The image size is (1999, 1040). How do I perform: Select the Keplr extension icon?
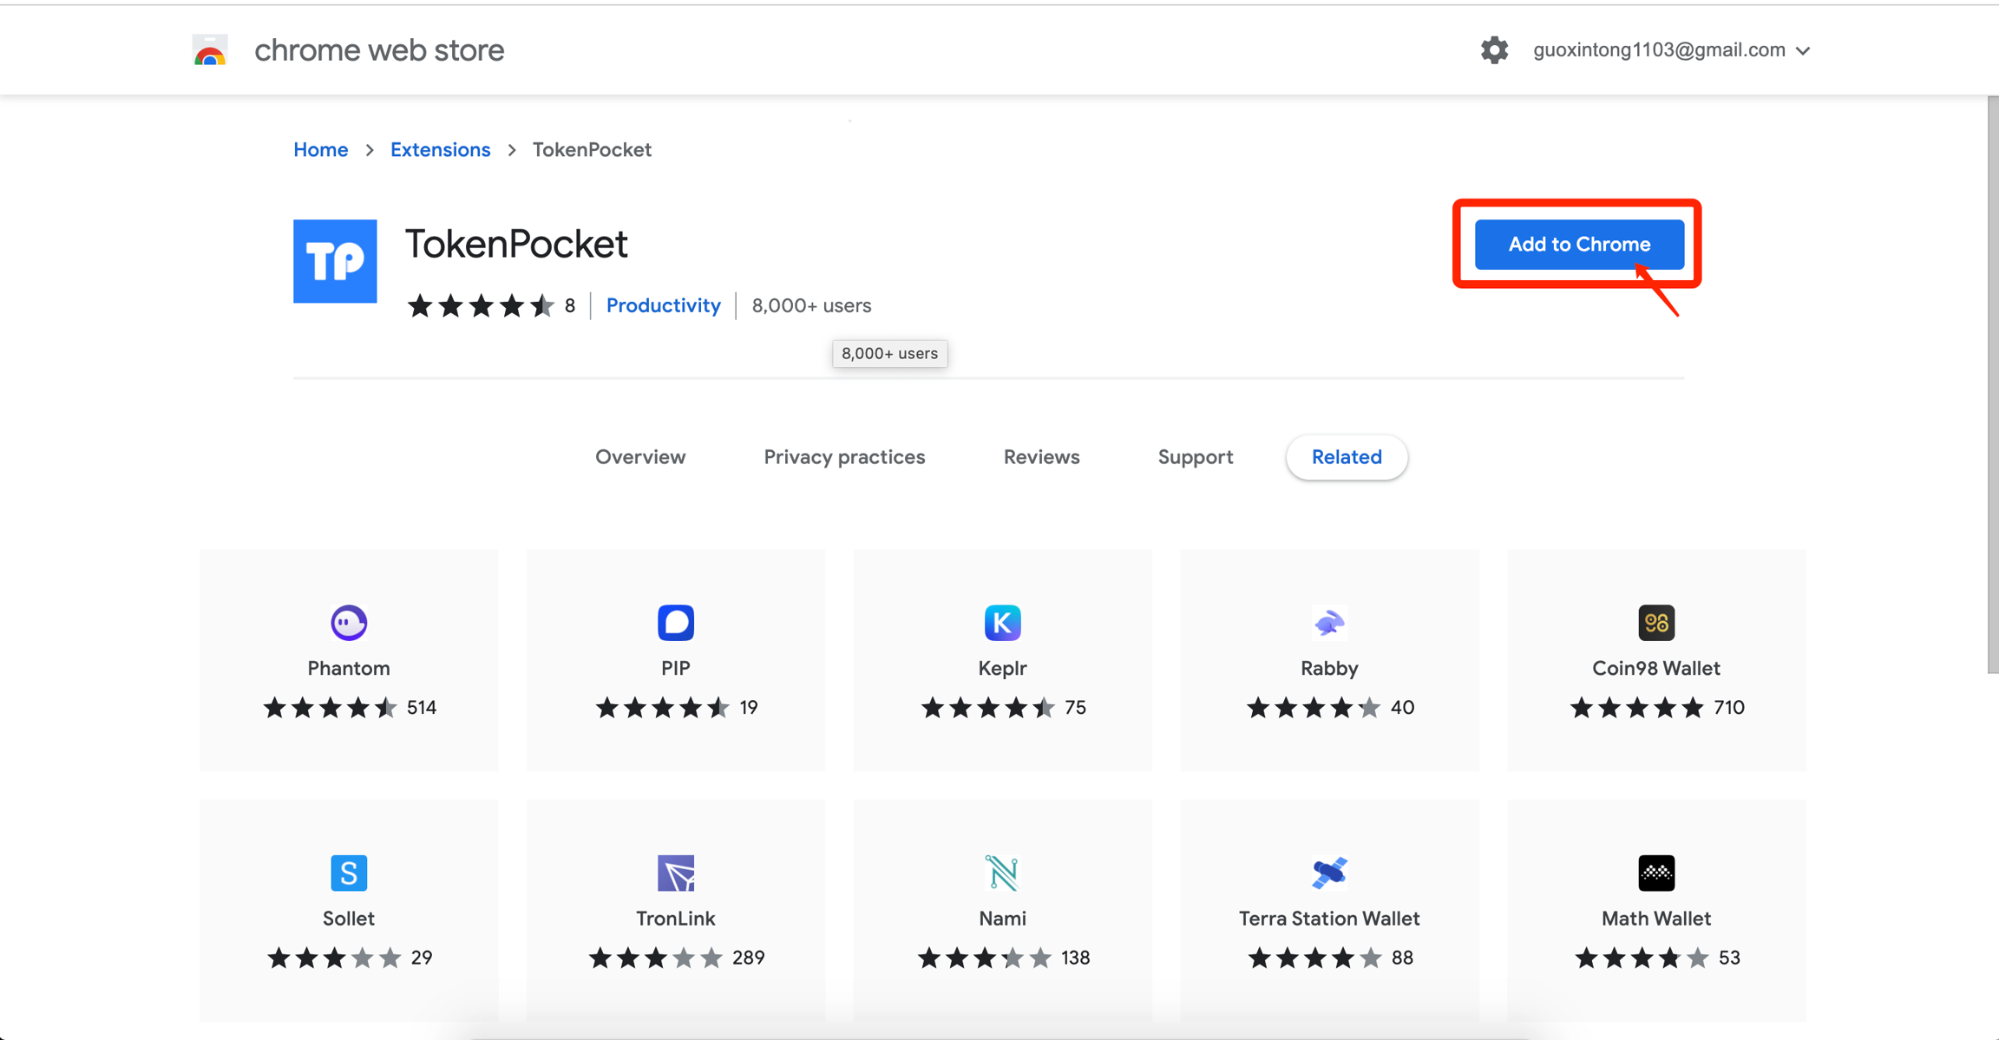pos(1002,623)
